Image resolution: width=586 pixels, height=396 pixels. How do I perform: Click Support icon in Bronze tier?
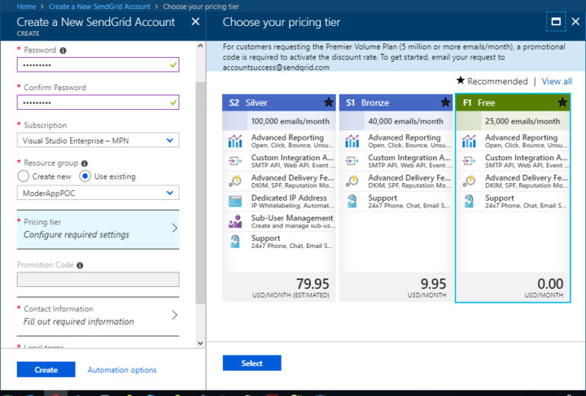352,201
